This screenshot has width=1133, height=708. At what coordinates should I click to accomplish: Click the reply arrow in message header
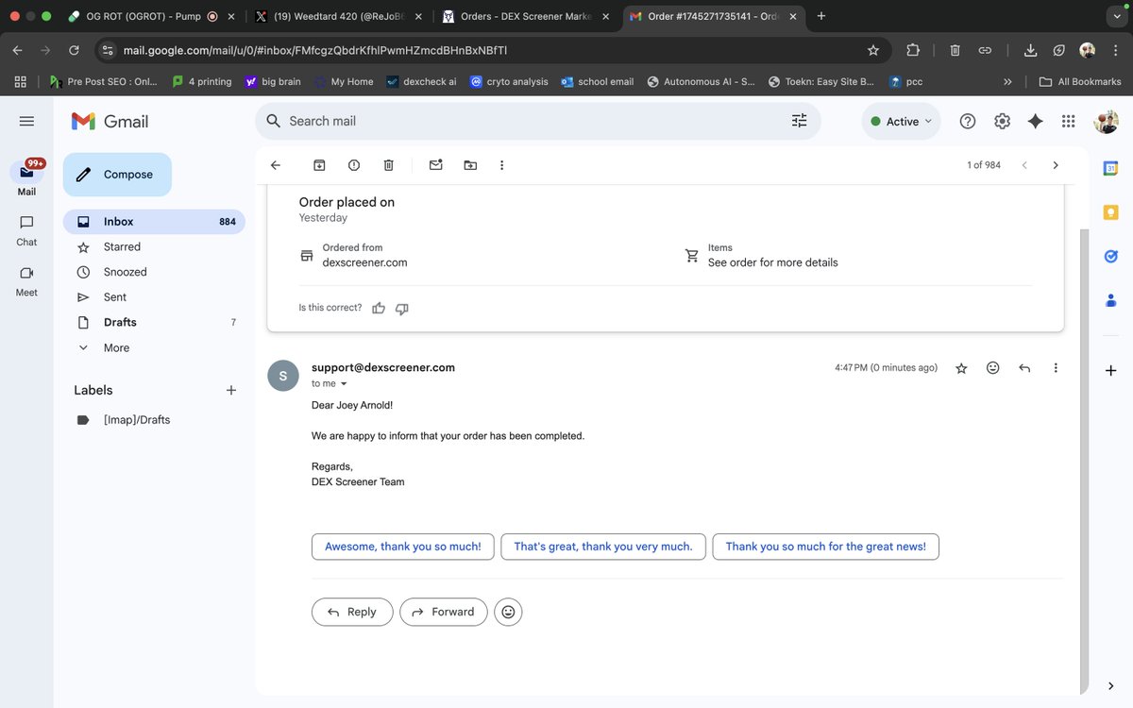click(1024, 368)
